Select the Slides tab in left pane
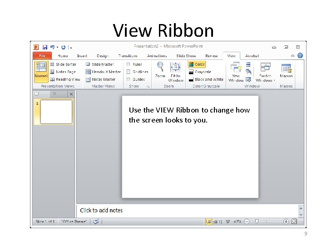327x245 pixels. [37, 94]
